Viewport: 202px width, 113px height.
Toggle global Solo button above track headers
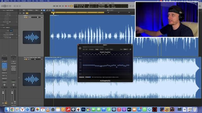(27, 13)
